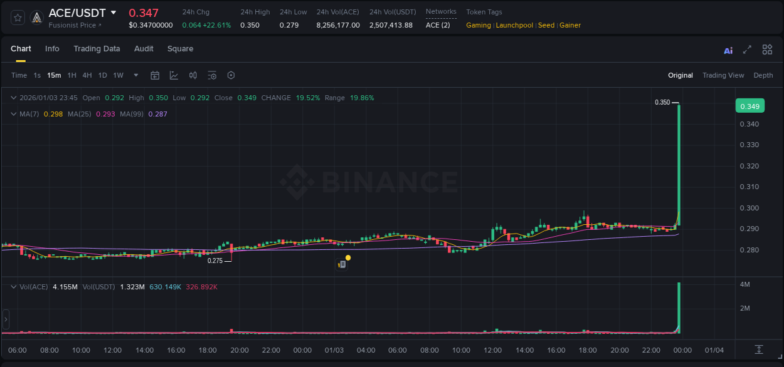Viewport: 784px width, 367px height.
Task: Select the 1D interval
Action: 102,75
